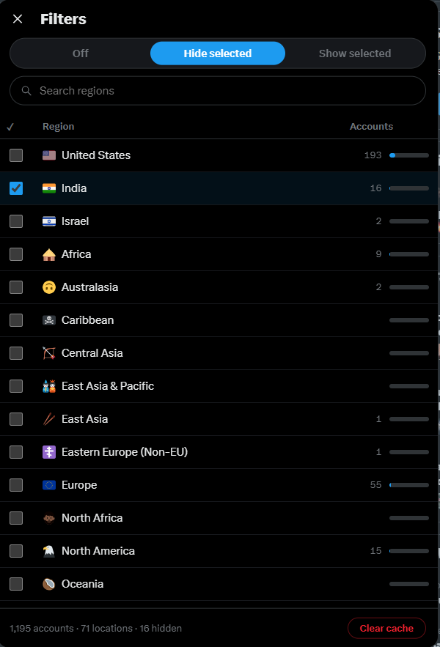Viewport: 440px width, 647px height.
Task: Click the Eastern Europe orthodox cross icon
Action: coord(49,452)
